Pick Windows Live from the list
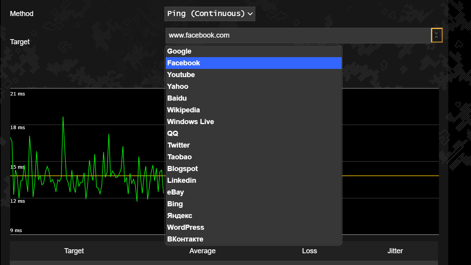The width and height of the screenshot is (471, 265). coord(253,122)
